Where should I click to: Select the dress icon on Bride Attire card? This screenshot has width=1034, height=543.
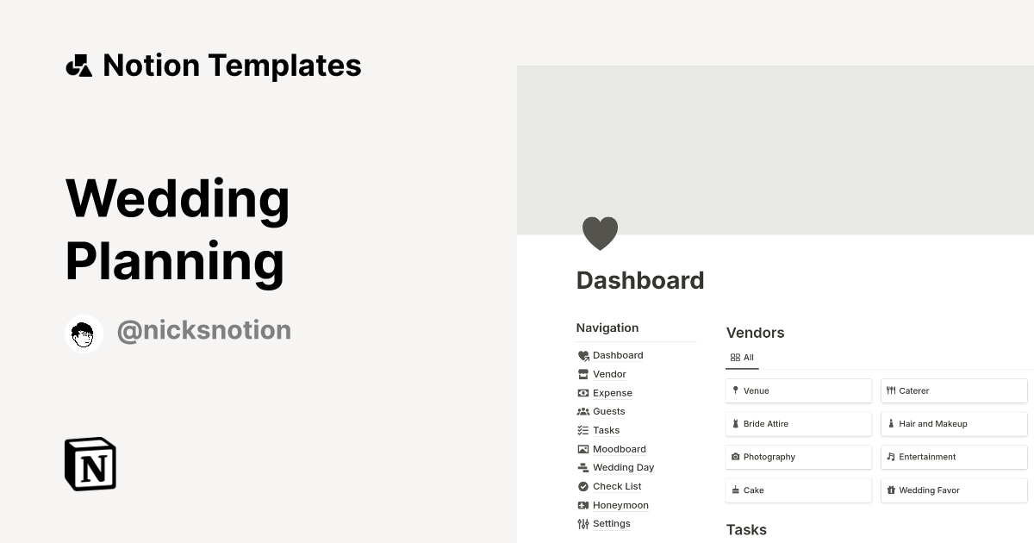pyautogui.click(x=736, y=423)
